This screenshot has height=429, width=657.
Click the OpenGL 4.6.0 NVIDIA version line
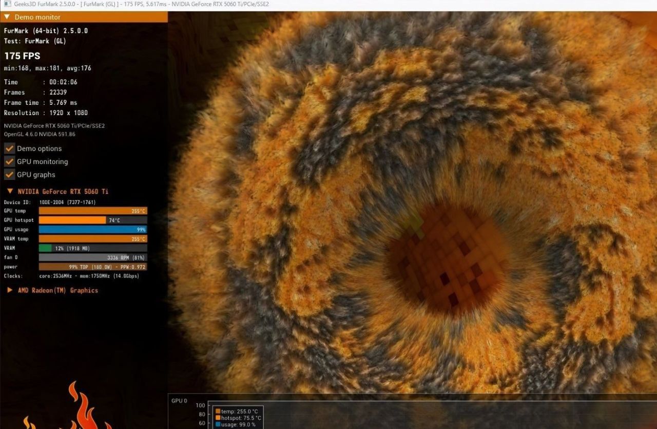coord(40,134)
